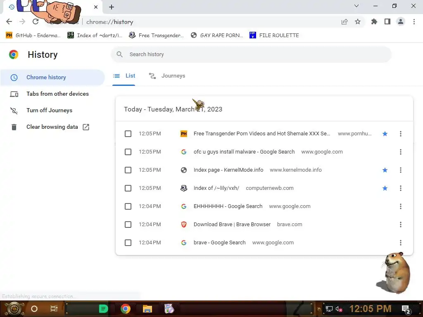Expand the tab search chevron in title bar

click(x=356, y=6)
